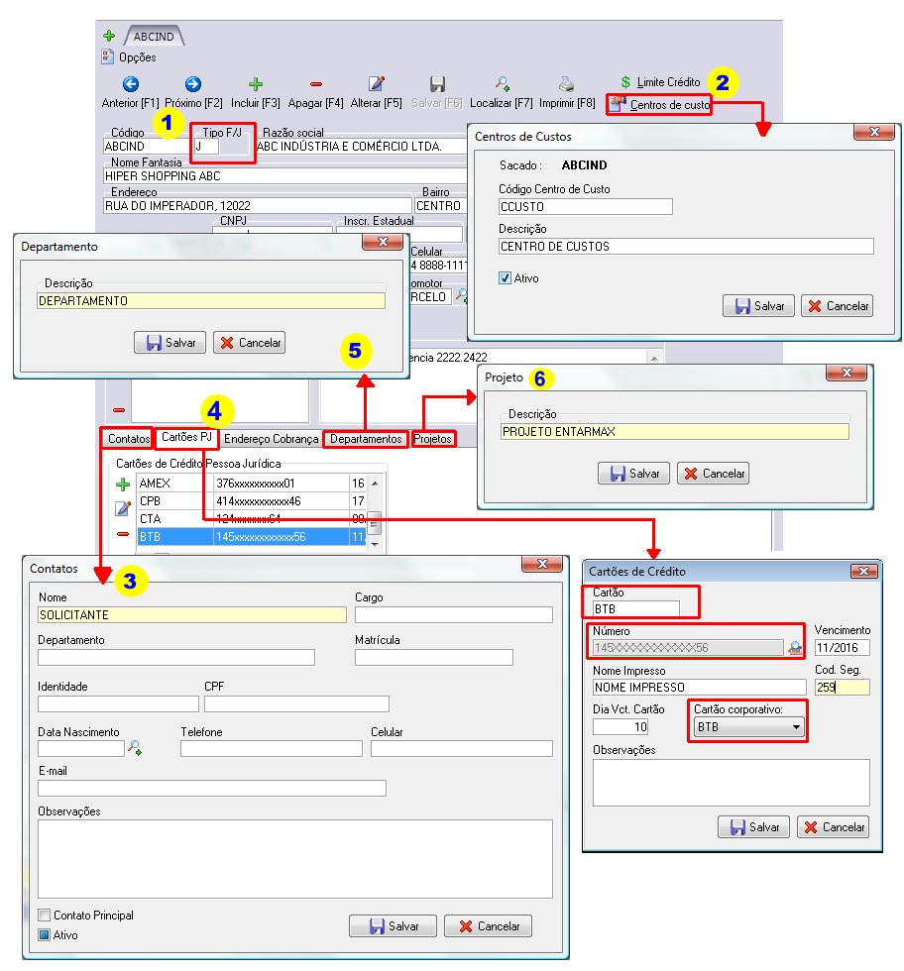Remove credit card with red minus icon
This screenshot has height=971, width=904.
click(x=123, y=534)
